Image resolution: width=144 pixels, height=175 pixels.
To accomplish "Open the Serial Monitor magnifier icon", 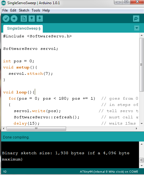I will click(x=136, y=18).
